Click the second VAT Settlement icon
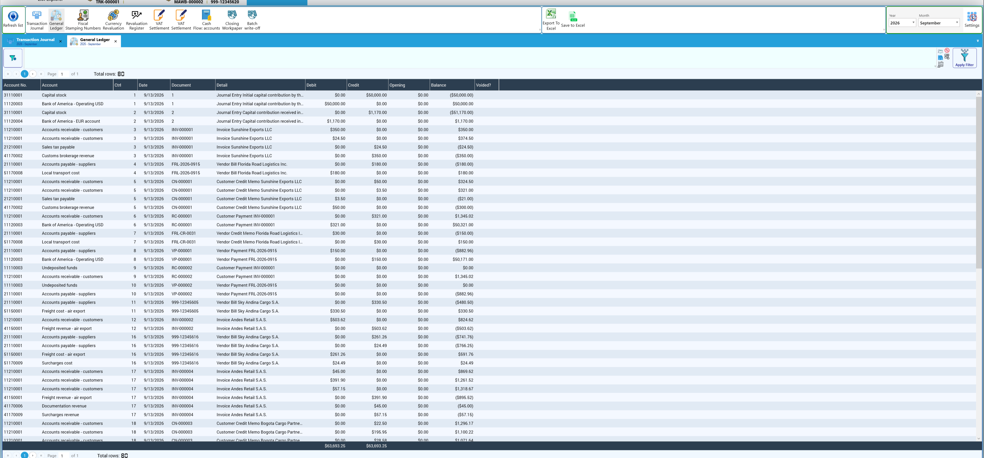Viewport: 984px width, 458px height. tap(181, 20)
